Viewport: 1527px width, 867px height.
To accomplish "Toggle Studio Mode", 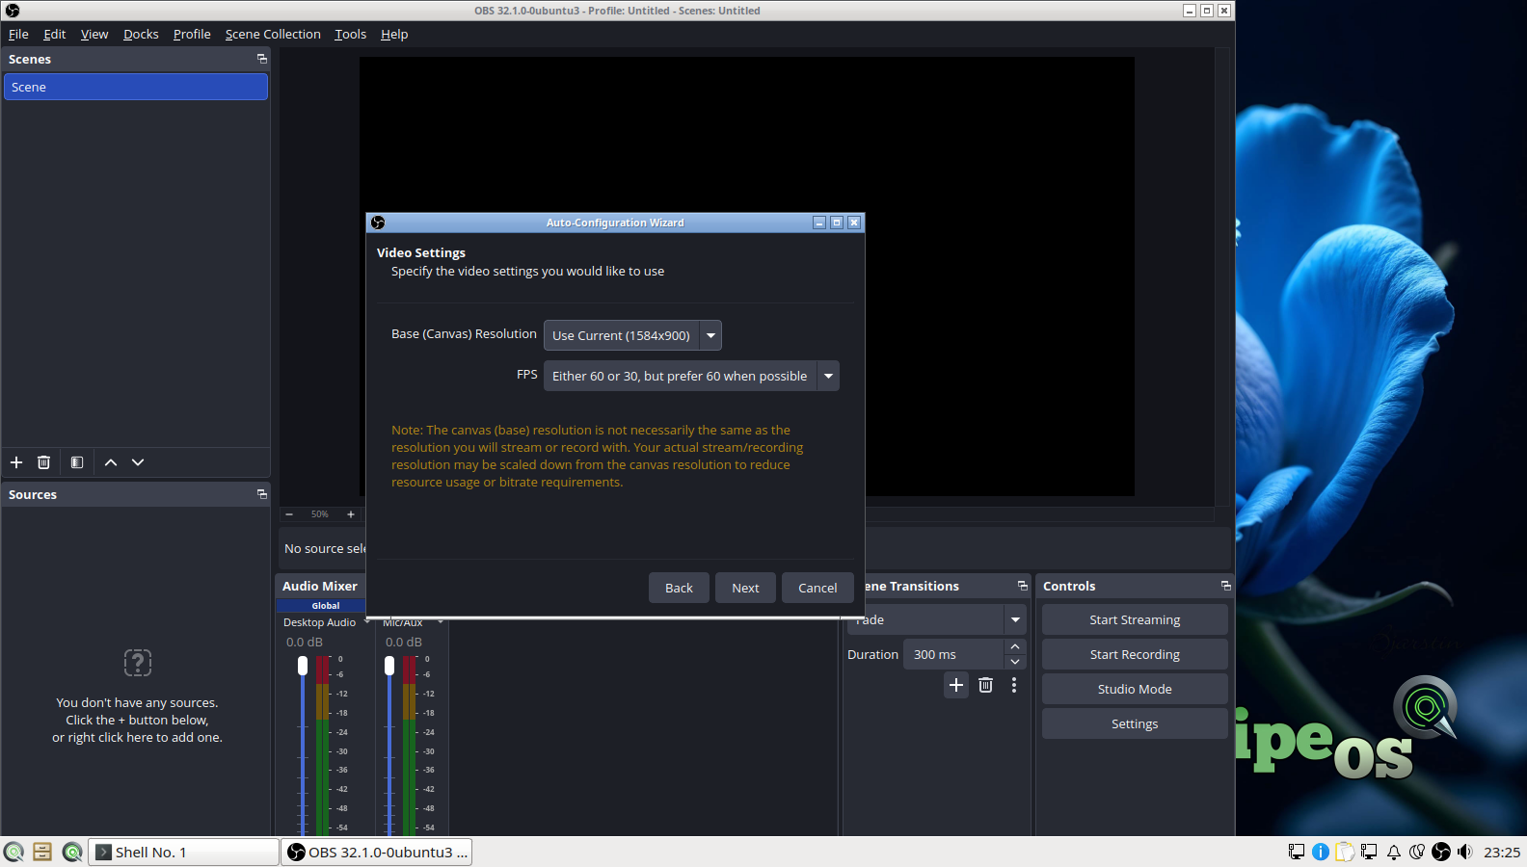I will [x=1135, y=689].
